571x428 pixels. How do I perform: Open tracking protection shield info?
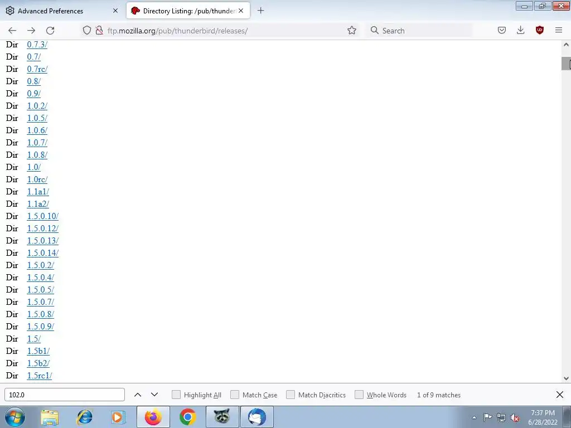point(86,31)
